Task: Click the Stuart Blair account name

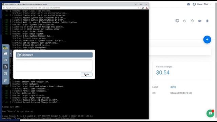Action: coord(203,4)
